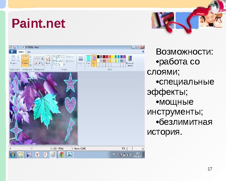Click the zoom slider handle in status bar
Screen dimensions: 226x181
(x=132, y=148)
